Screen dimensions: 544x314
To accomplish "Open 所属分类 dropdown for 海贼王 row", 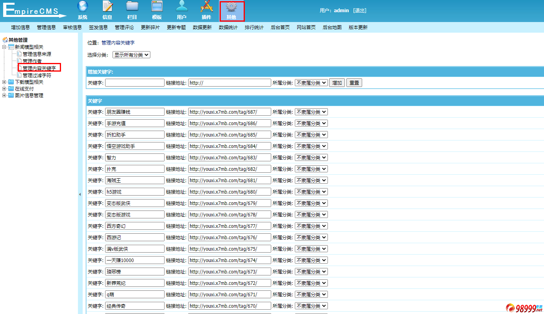I will point(311,180).
